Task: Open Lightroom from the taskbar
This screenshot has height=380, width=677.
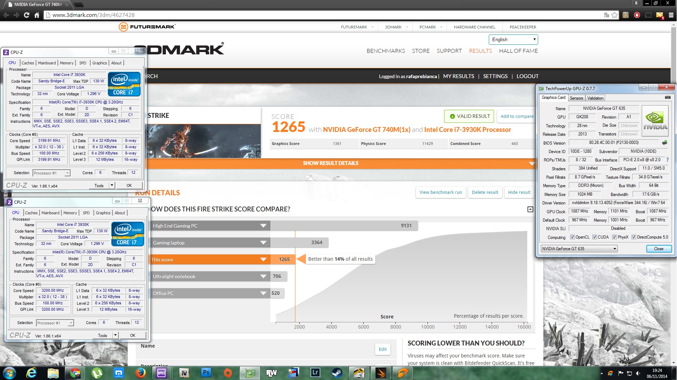Action: point(315,373)
